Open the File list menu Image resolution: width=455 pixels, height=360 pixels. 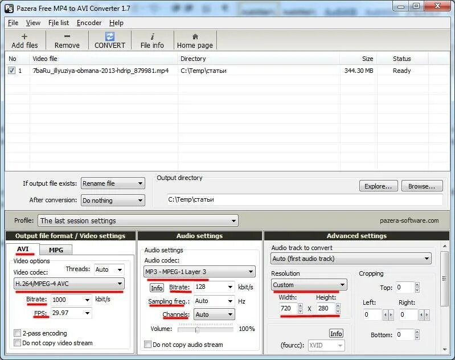coord(59,23)
